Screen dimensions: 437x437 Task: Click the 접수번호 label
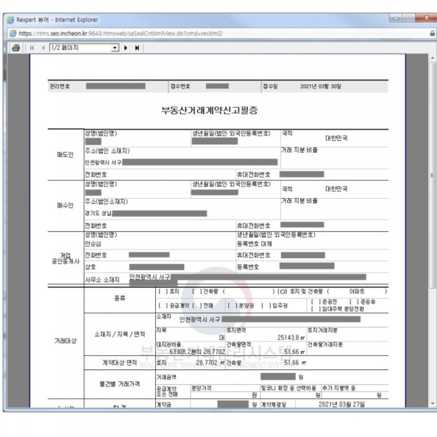click(x=181, y=86)
